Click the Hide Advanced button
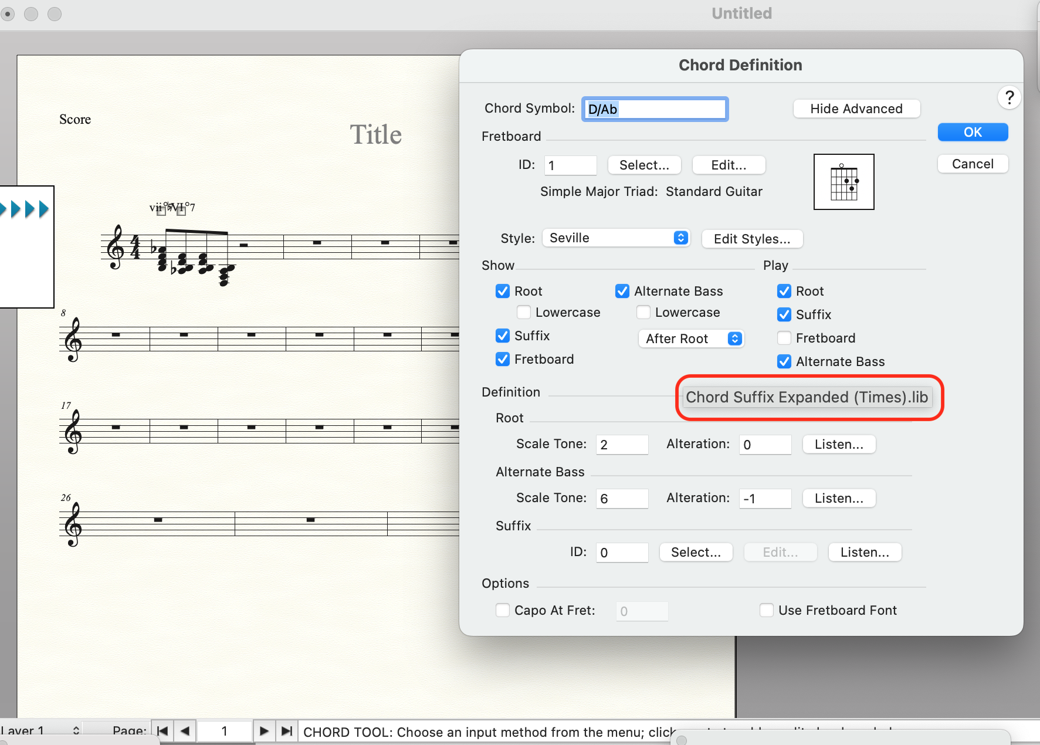Viewport: 1040px width, 745px height. [x=856, y=109]
